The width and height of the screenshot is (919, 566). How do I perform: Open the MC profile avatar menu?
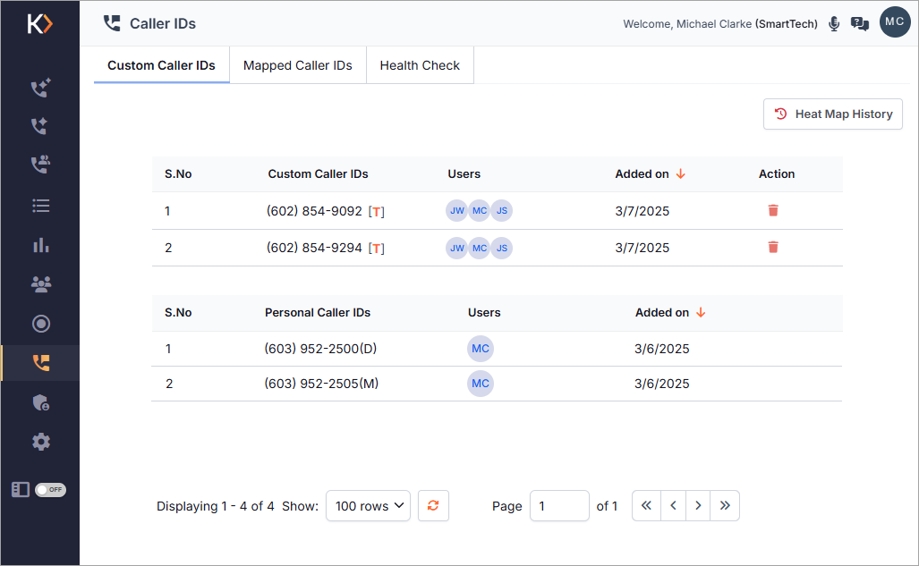895,22
